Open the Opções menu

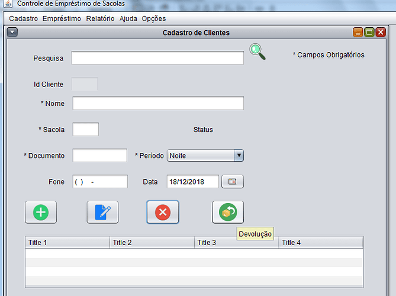point(154,18)
